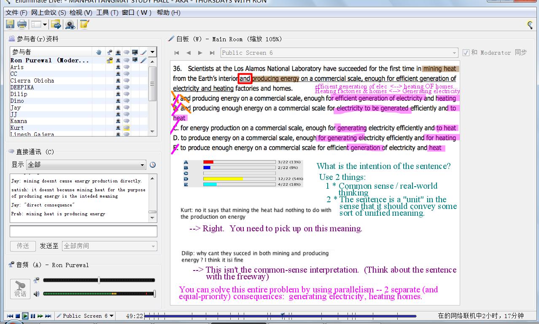
Task: Pause the recording playback
Action: (x=33, y=316)
